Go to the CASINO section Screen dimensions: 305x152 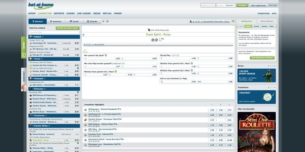[x=70, y=14]
